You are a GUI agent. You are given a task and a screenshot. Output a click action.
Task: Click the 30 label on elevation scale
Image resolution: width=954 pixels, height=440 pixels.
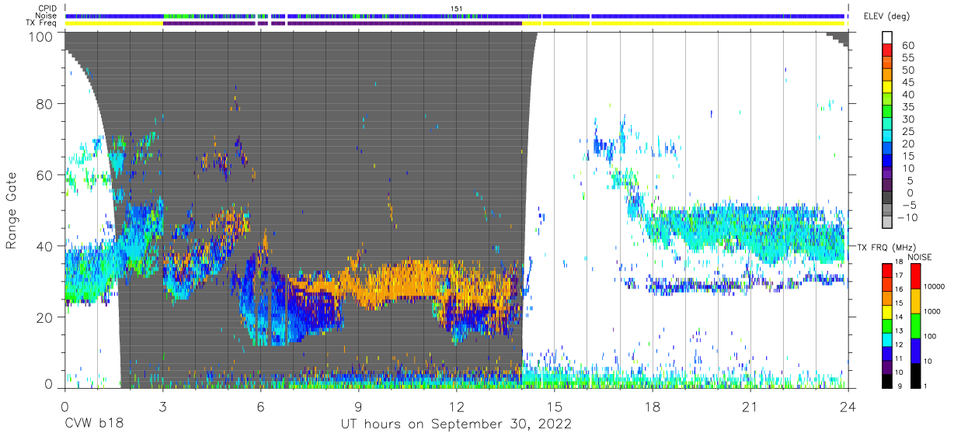(907, 120)
